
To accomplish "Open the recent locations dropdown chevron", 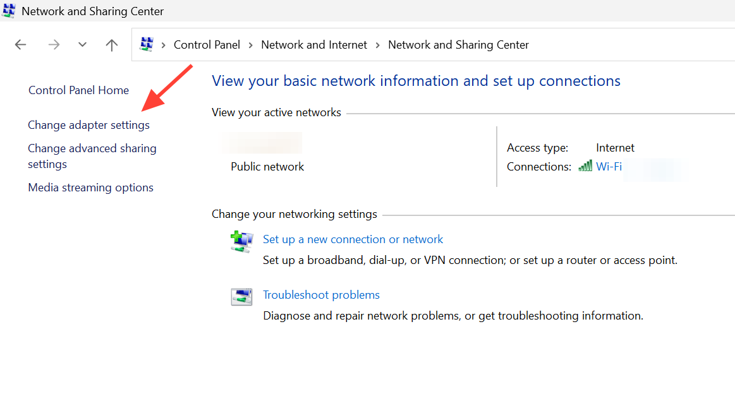I will (x=82, y=45).
